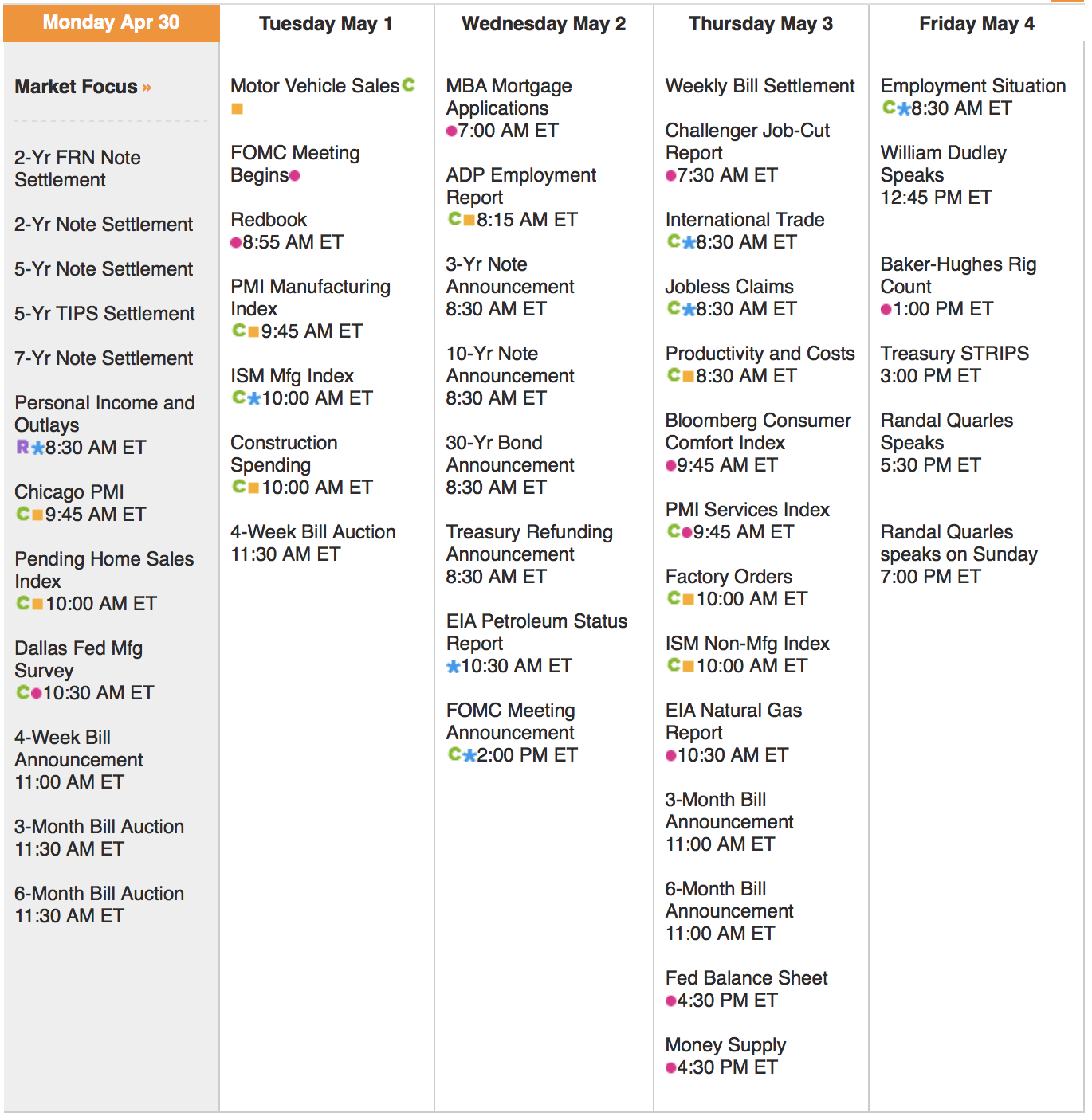Click the green C icon under Employment Situation
Image resolution: width=1092 pixels, height=1120 pixels.
coord(889,108)
